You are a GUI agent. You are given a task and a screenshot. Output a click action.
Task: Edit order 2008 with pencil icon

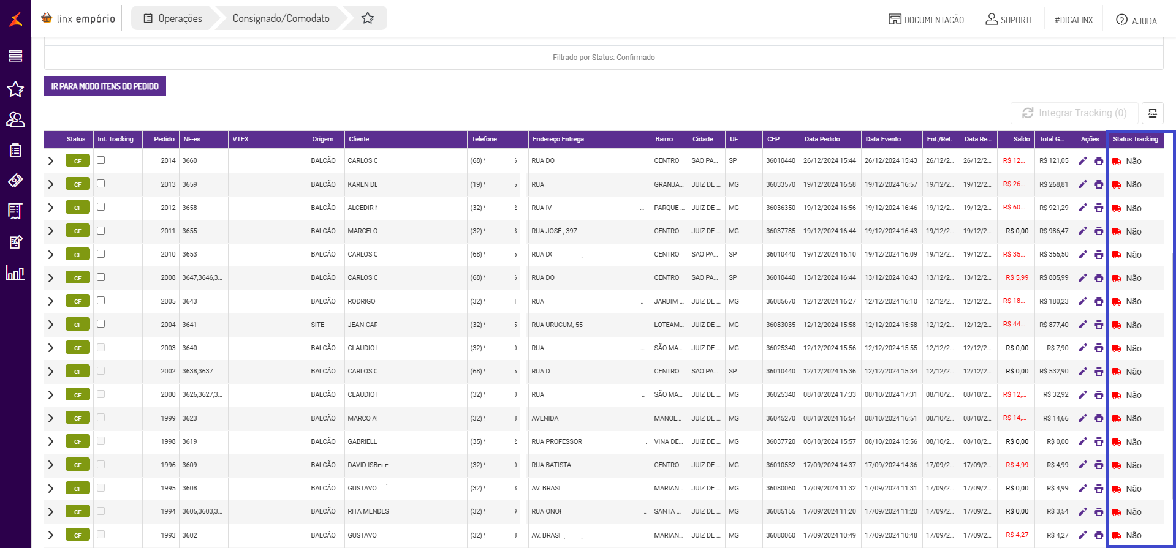coord(1083,278)
